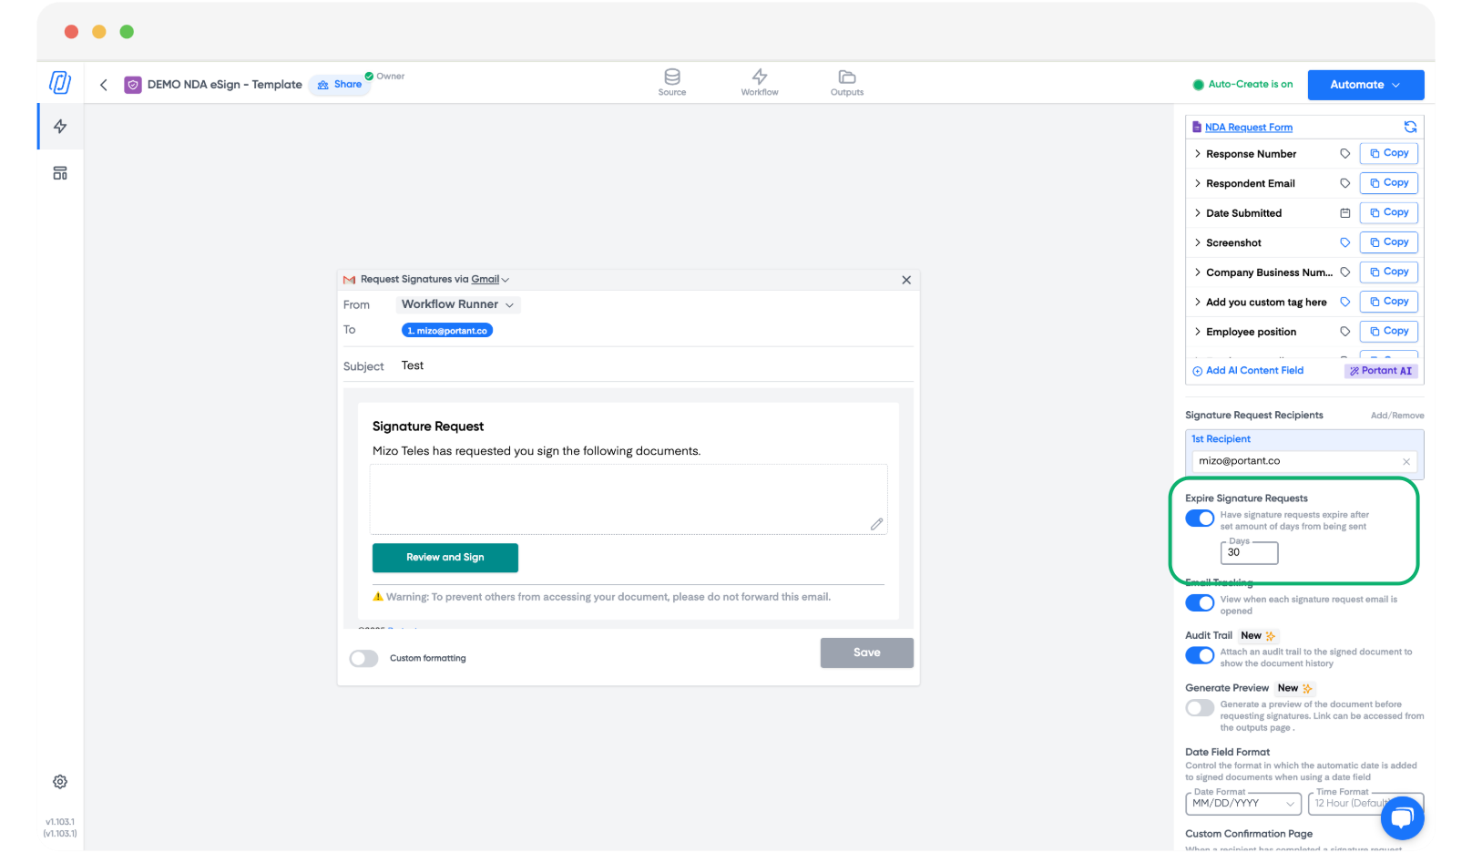Switch to the Source tab
The height and width of the screenshot is (853, 1472).
pyautogui.click(x=672, y=82)
